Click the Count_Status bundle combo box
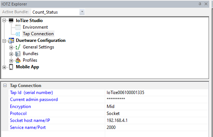The width and height of the screenshot is (213, 137). click(58, 12)
